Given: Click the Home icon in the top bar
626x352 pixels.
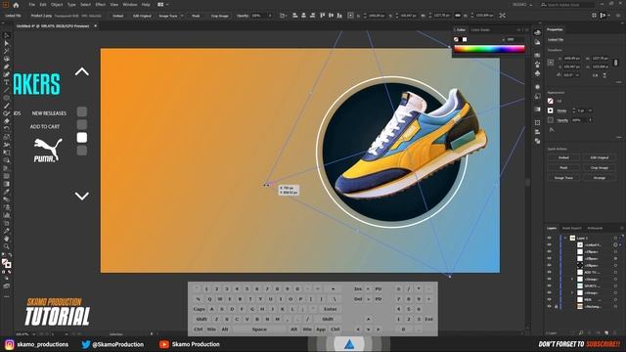Looking at the screenshot, I should 16,5.
